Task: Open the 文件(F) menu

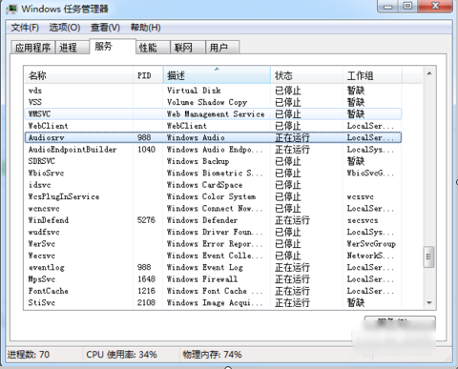Action: point(25,28)
